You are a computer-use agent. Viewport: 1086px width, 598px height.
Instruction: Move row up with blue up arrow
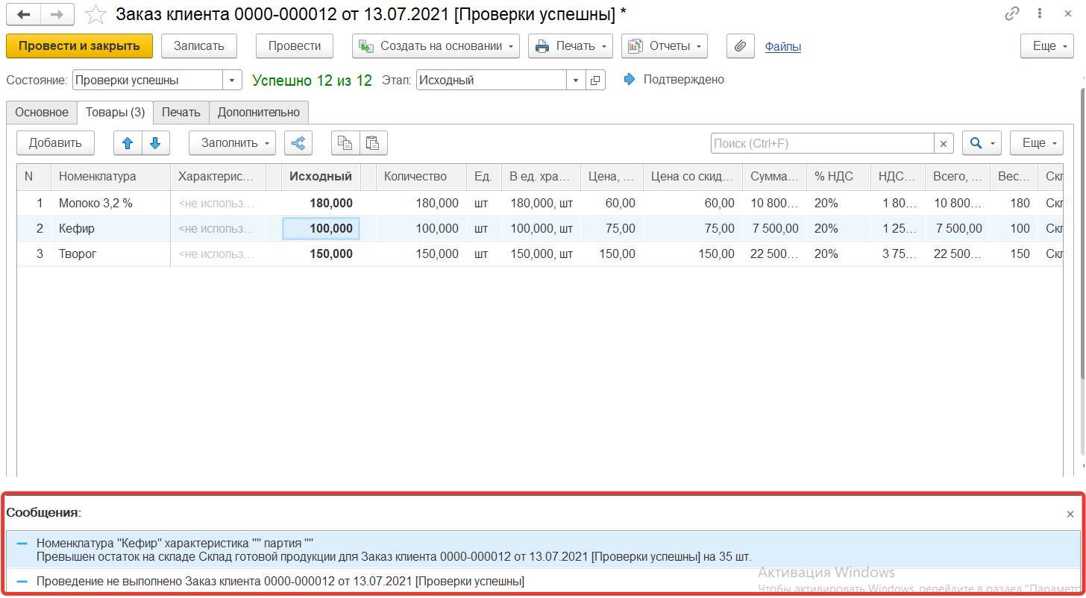click(128, 143)
